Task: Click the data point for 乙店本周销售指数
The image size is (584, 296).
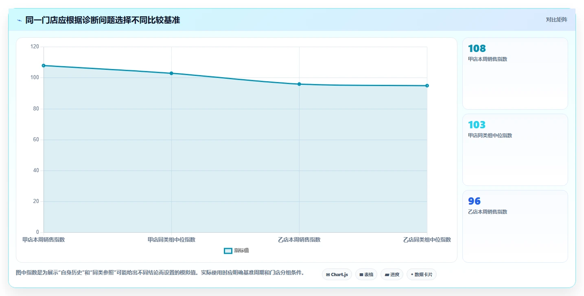Action: click(x=299, y=84)
